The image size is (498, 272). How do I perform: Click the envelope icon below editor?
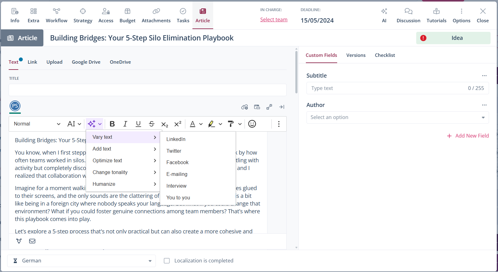pos(32,241)
